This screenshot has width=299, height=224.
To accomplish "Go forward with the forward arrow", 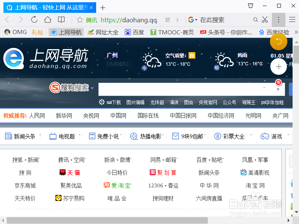I will click(x=21, y=20).
